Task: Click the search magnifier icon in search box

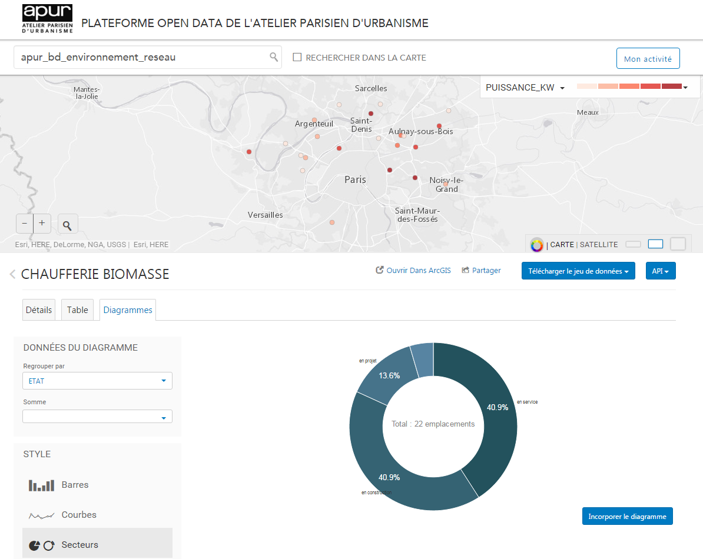Action: [x=273, y=57]
